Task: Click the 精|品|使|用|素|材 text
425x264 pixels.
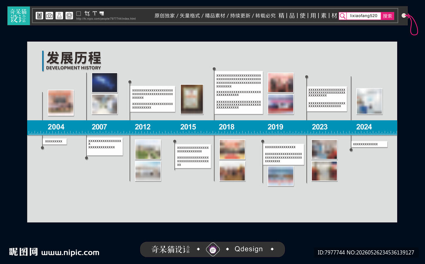Action: [308, 16]
